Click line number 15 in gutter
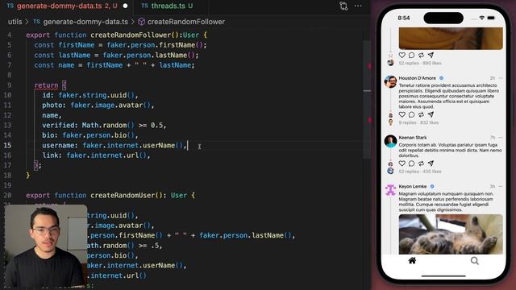 click(7, 145)
